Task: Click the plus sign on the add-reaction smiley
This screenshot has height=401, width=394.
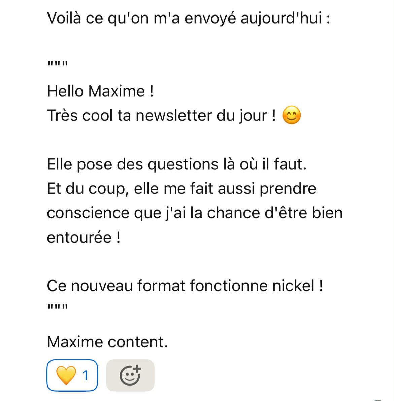Action: coord(137,369)
